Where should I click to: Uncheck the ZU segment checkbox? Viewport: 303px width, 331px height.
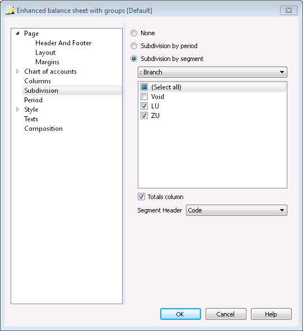pos(144,116)
